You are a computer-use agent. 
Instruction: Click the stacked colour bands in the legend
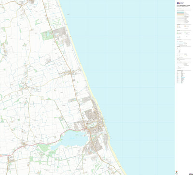click(180, 14)
